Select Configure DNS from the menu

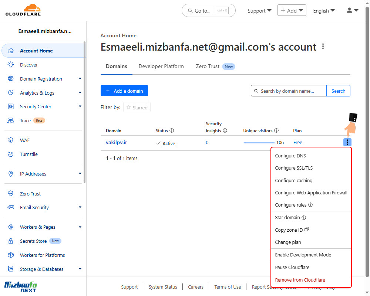pos(290,156)
